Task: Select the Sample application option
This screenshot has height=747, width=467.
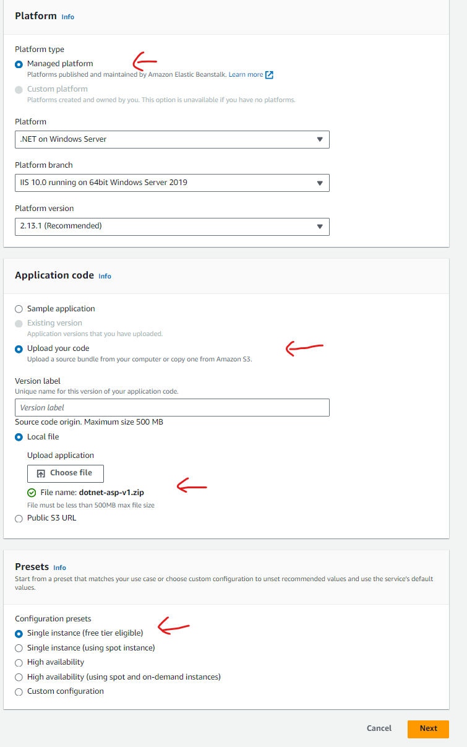Action: coord(19,309)
